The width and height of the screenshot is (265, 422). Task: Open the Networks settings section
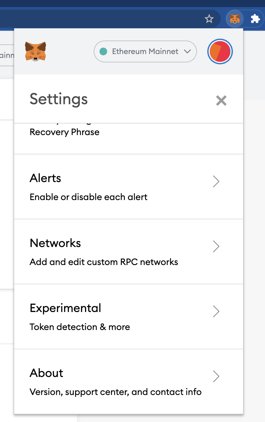129,252
